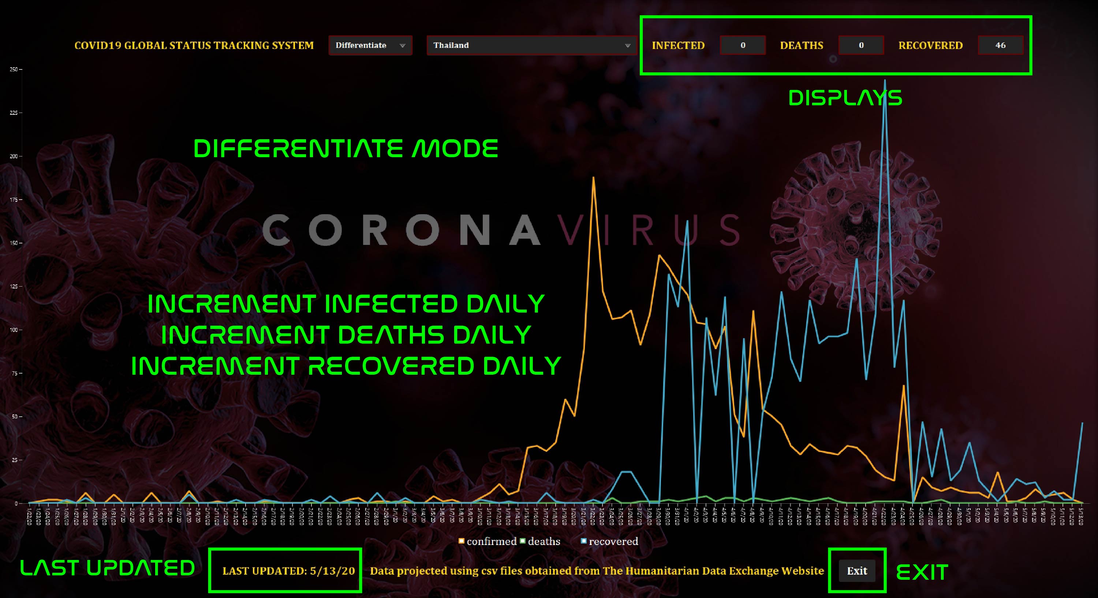The image size is (1098, 598).
Task: Click the green deaths legend marker
Action: click(x=523, y=541)
